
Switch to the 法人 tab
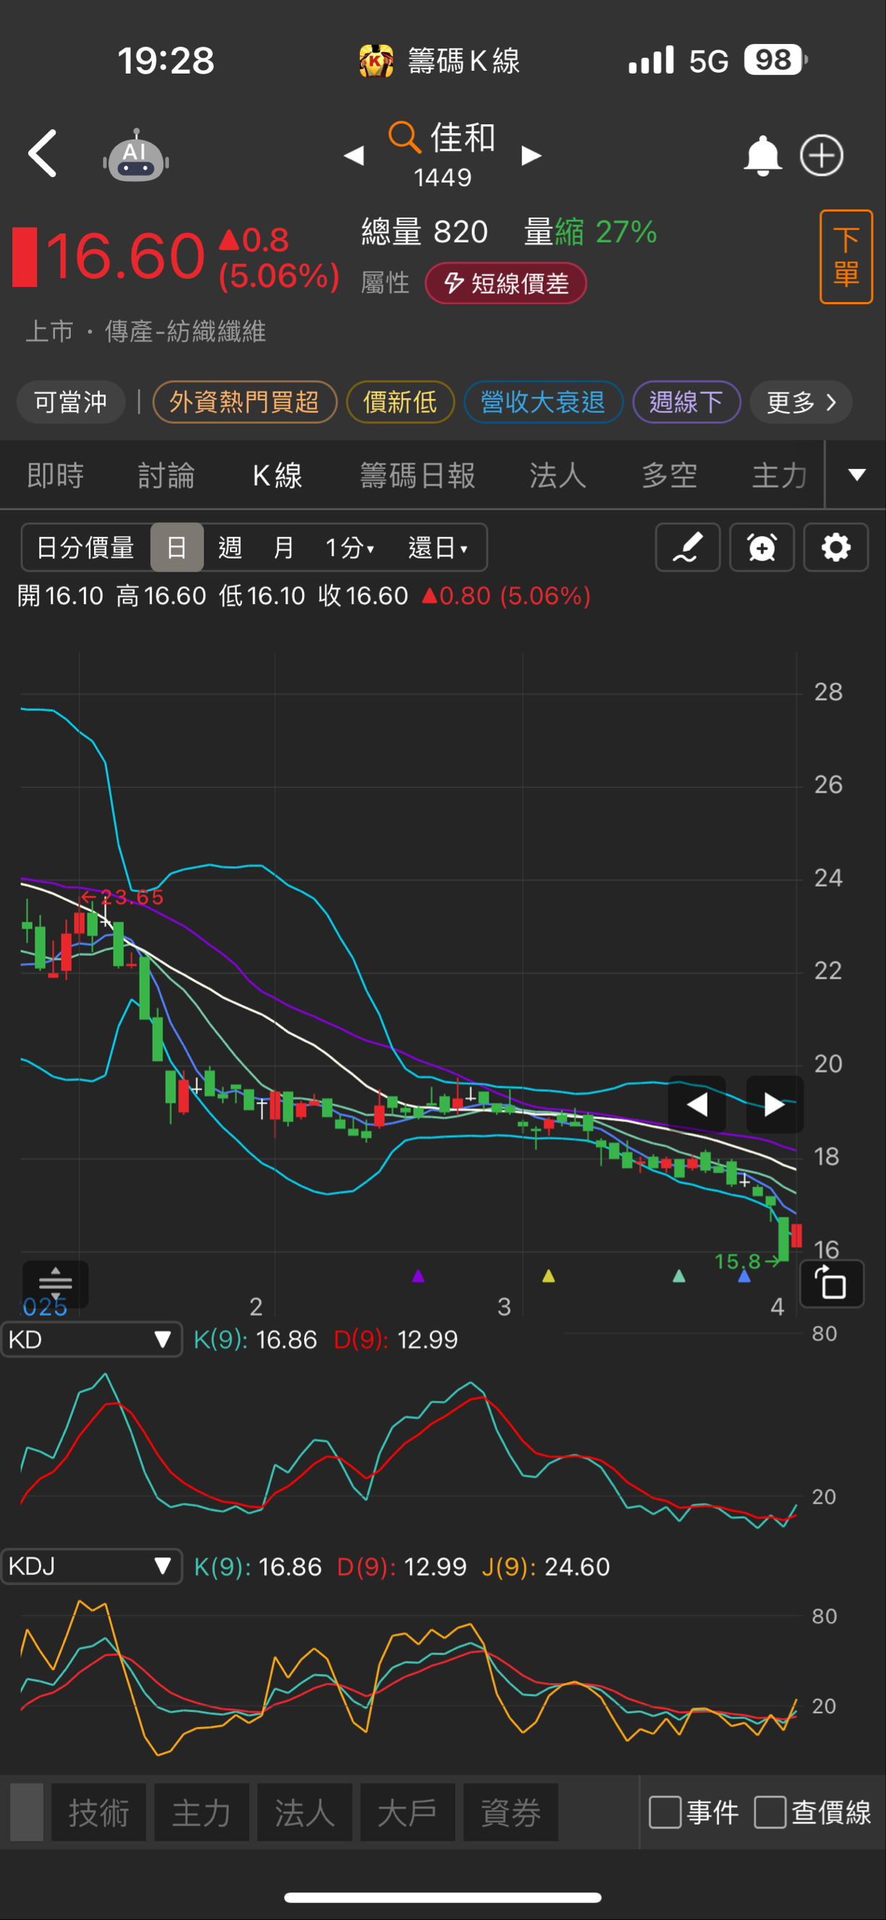pyautogui.click(x=557, y=475)
